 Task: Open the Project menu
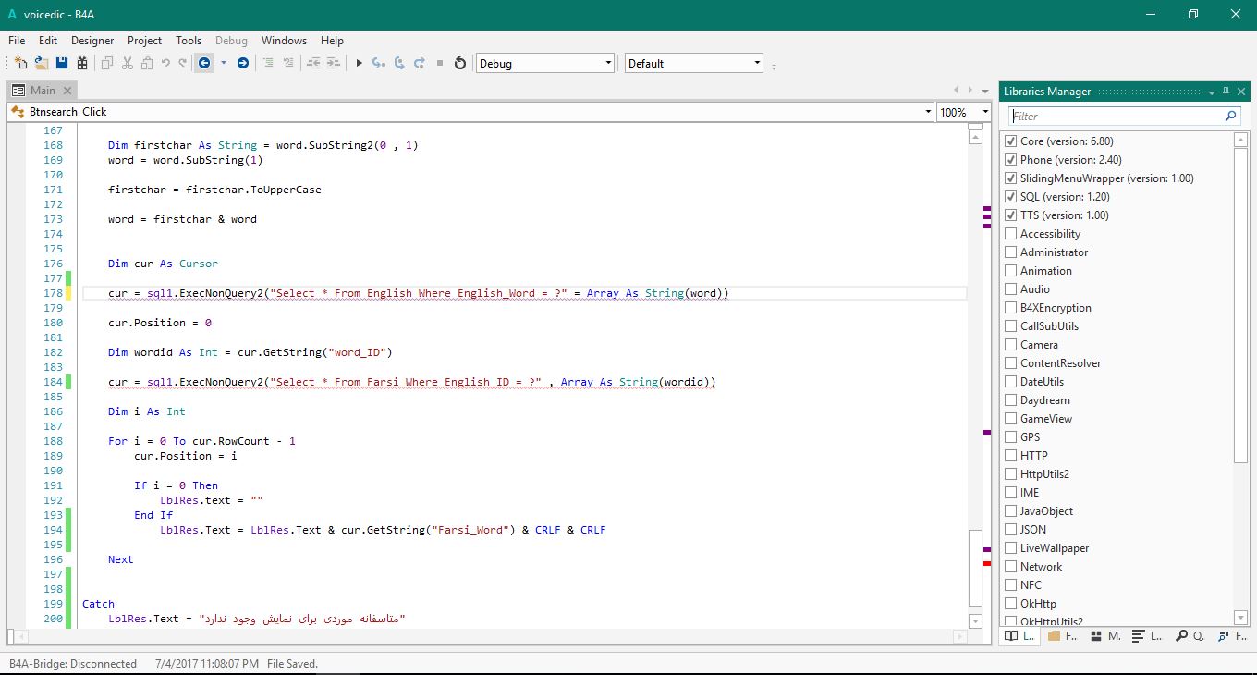[144, 41]
